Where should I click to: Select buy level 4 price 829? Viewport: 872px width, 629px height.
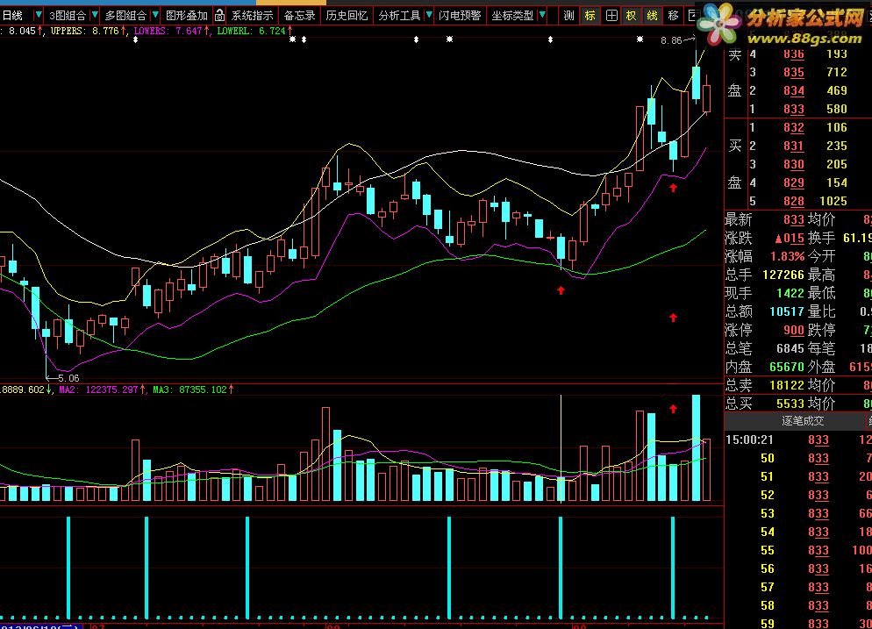click(794, 182)
